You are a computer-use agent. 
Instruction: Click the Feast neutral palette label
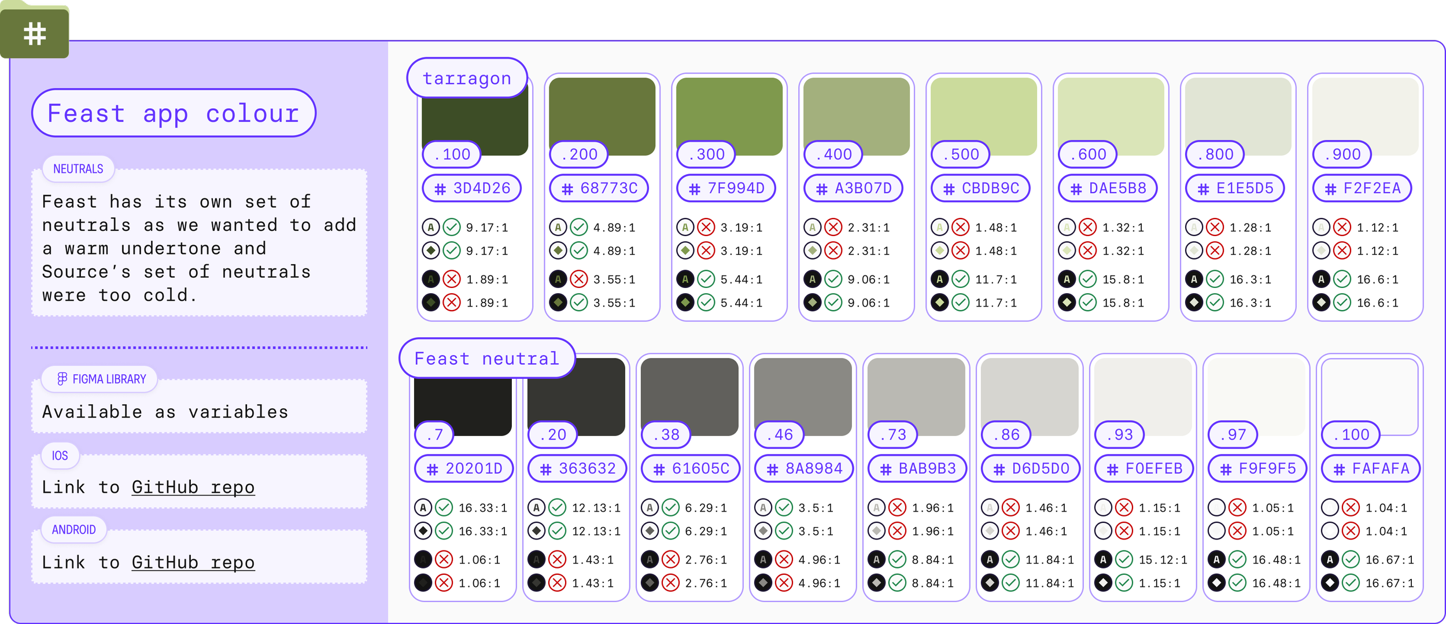pyautogui.click(x=487, y=358)
